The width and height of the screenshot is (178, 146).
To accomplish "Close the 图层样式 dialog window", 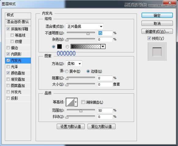I will click(x=170, y=3).
